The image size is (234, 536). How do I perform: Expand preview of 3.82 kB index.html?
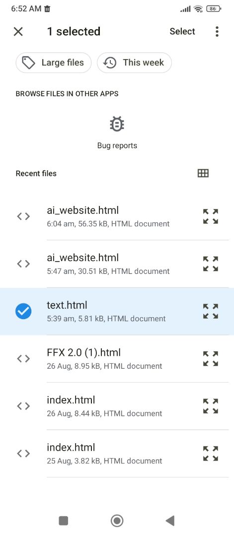coord(211,454)
